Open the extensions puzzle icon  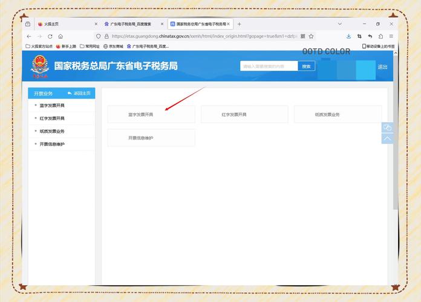[380, 36]
